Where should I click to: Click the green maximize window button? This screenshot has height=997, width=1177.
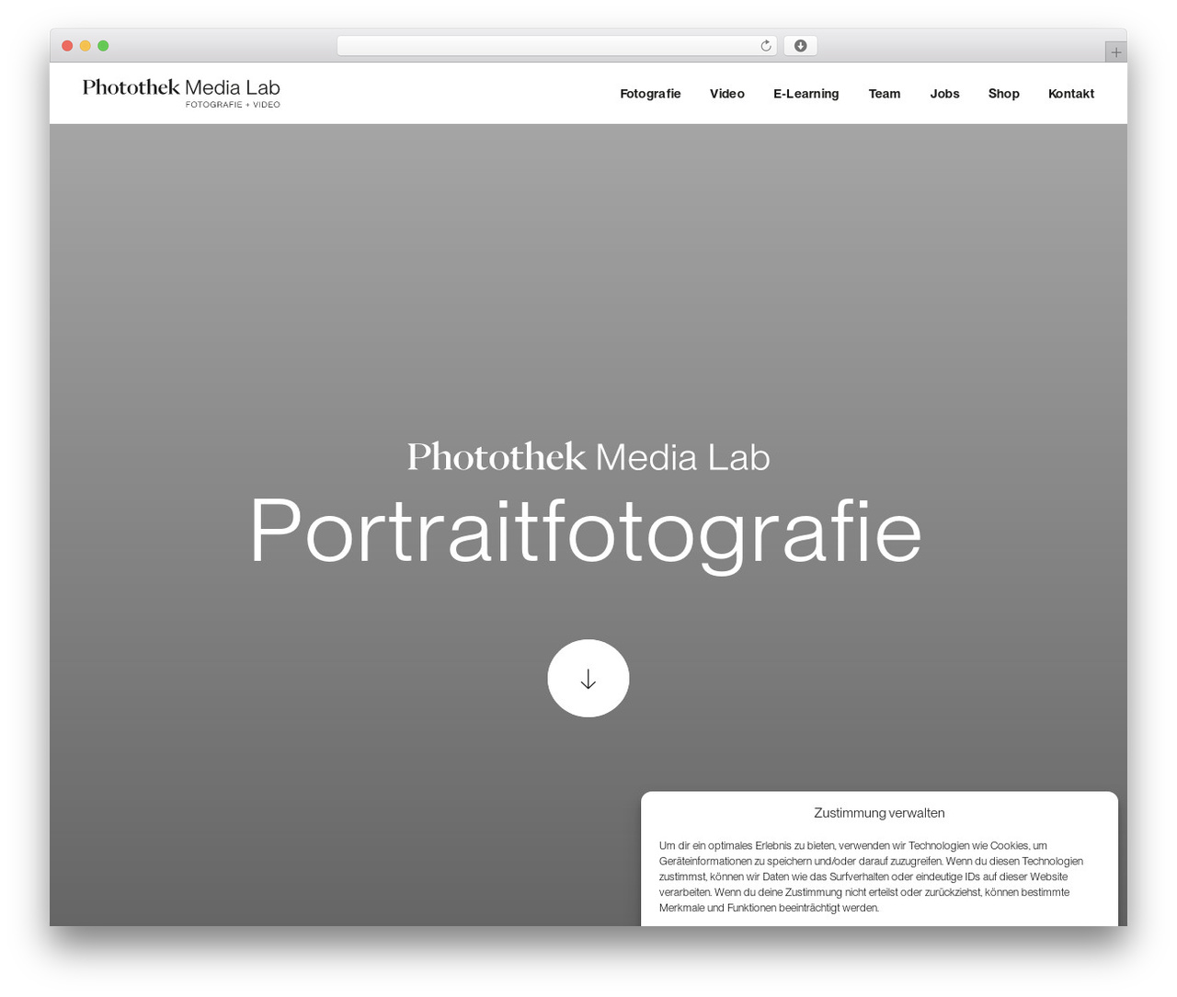103,46
